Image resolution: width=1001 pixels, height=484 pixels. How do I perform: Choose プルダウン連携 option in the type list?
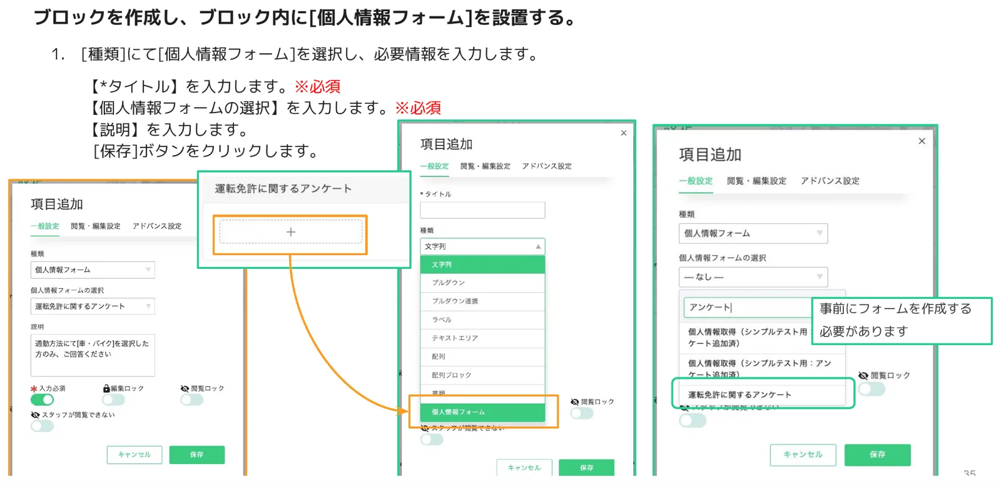pyautogui.click(x=482, y=301)
